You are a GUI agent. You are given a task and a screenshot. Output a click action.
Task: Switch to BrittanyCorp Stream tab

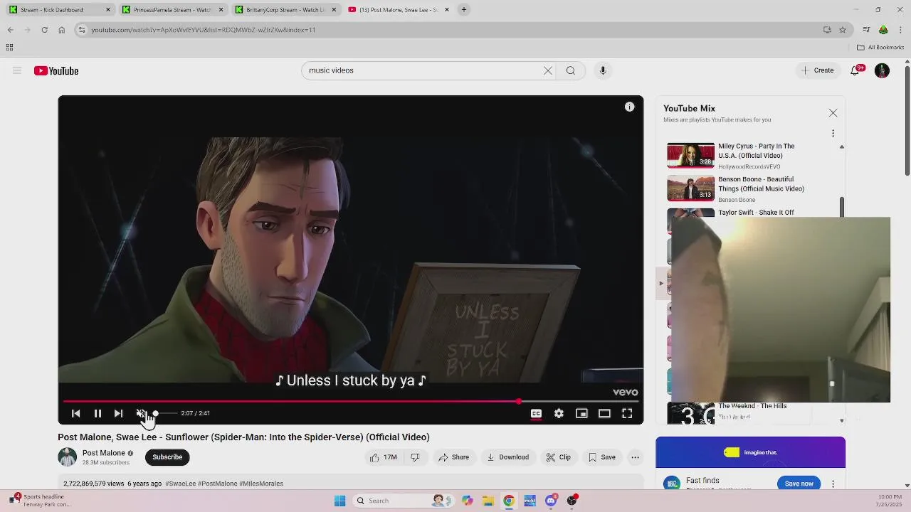(286, 9)
